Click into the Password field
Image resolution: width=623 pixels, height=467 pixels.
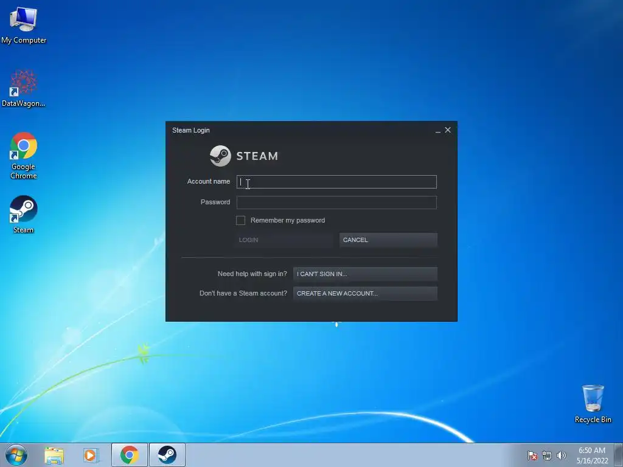[336, 202]
